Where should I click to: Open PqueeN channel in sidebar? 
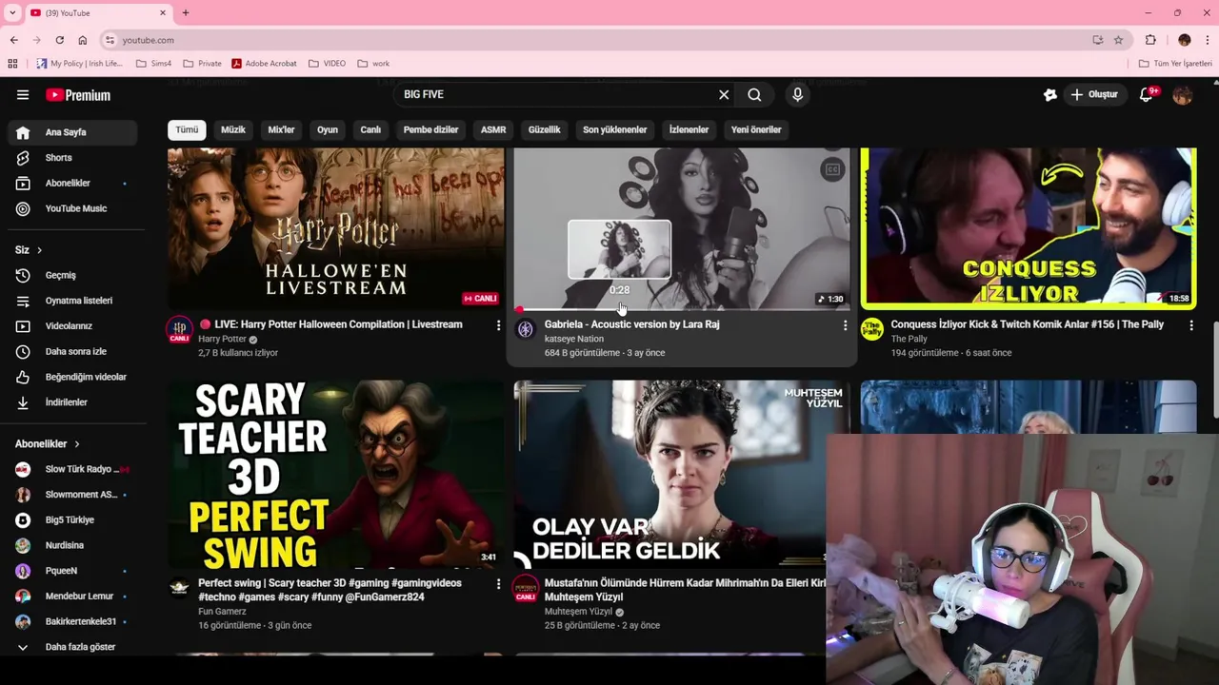(72, 571)
